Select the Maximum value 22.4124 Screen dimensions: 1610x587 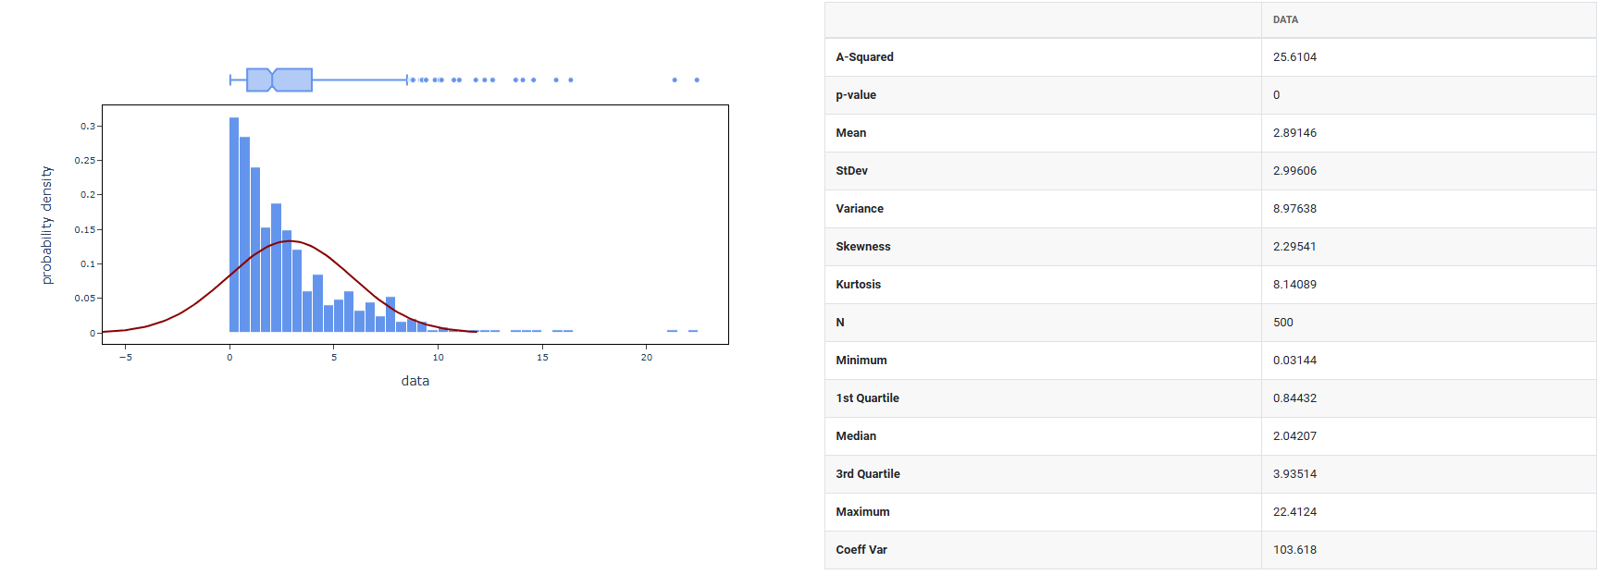(x=1294, y=512)
